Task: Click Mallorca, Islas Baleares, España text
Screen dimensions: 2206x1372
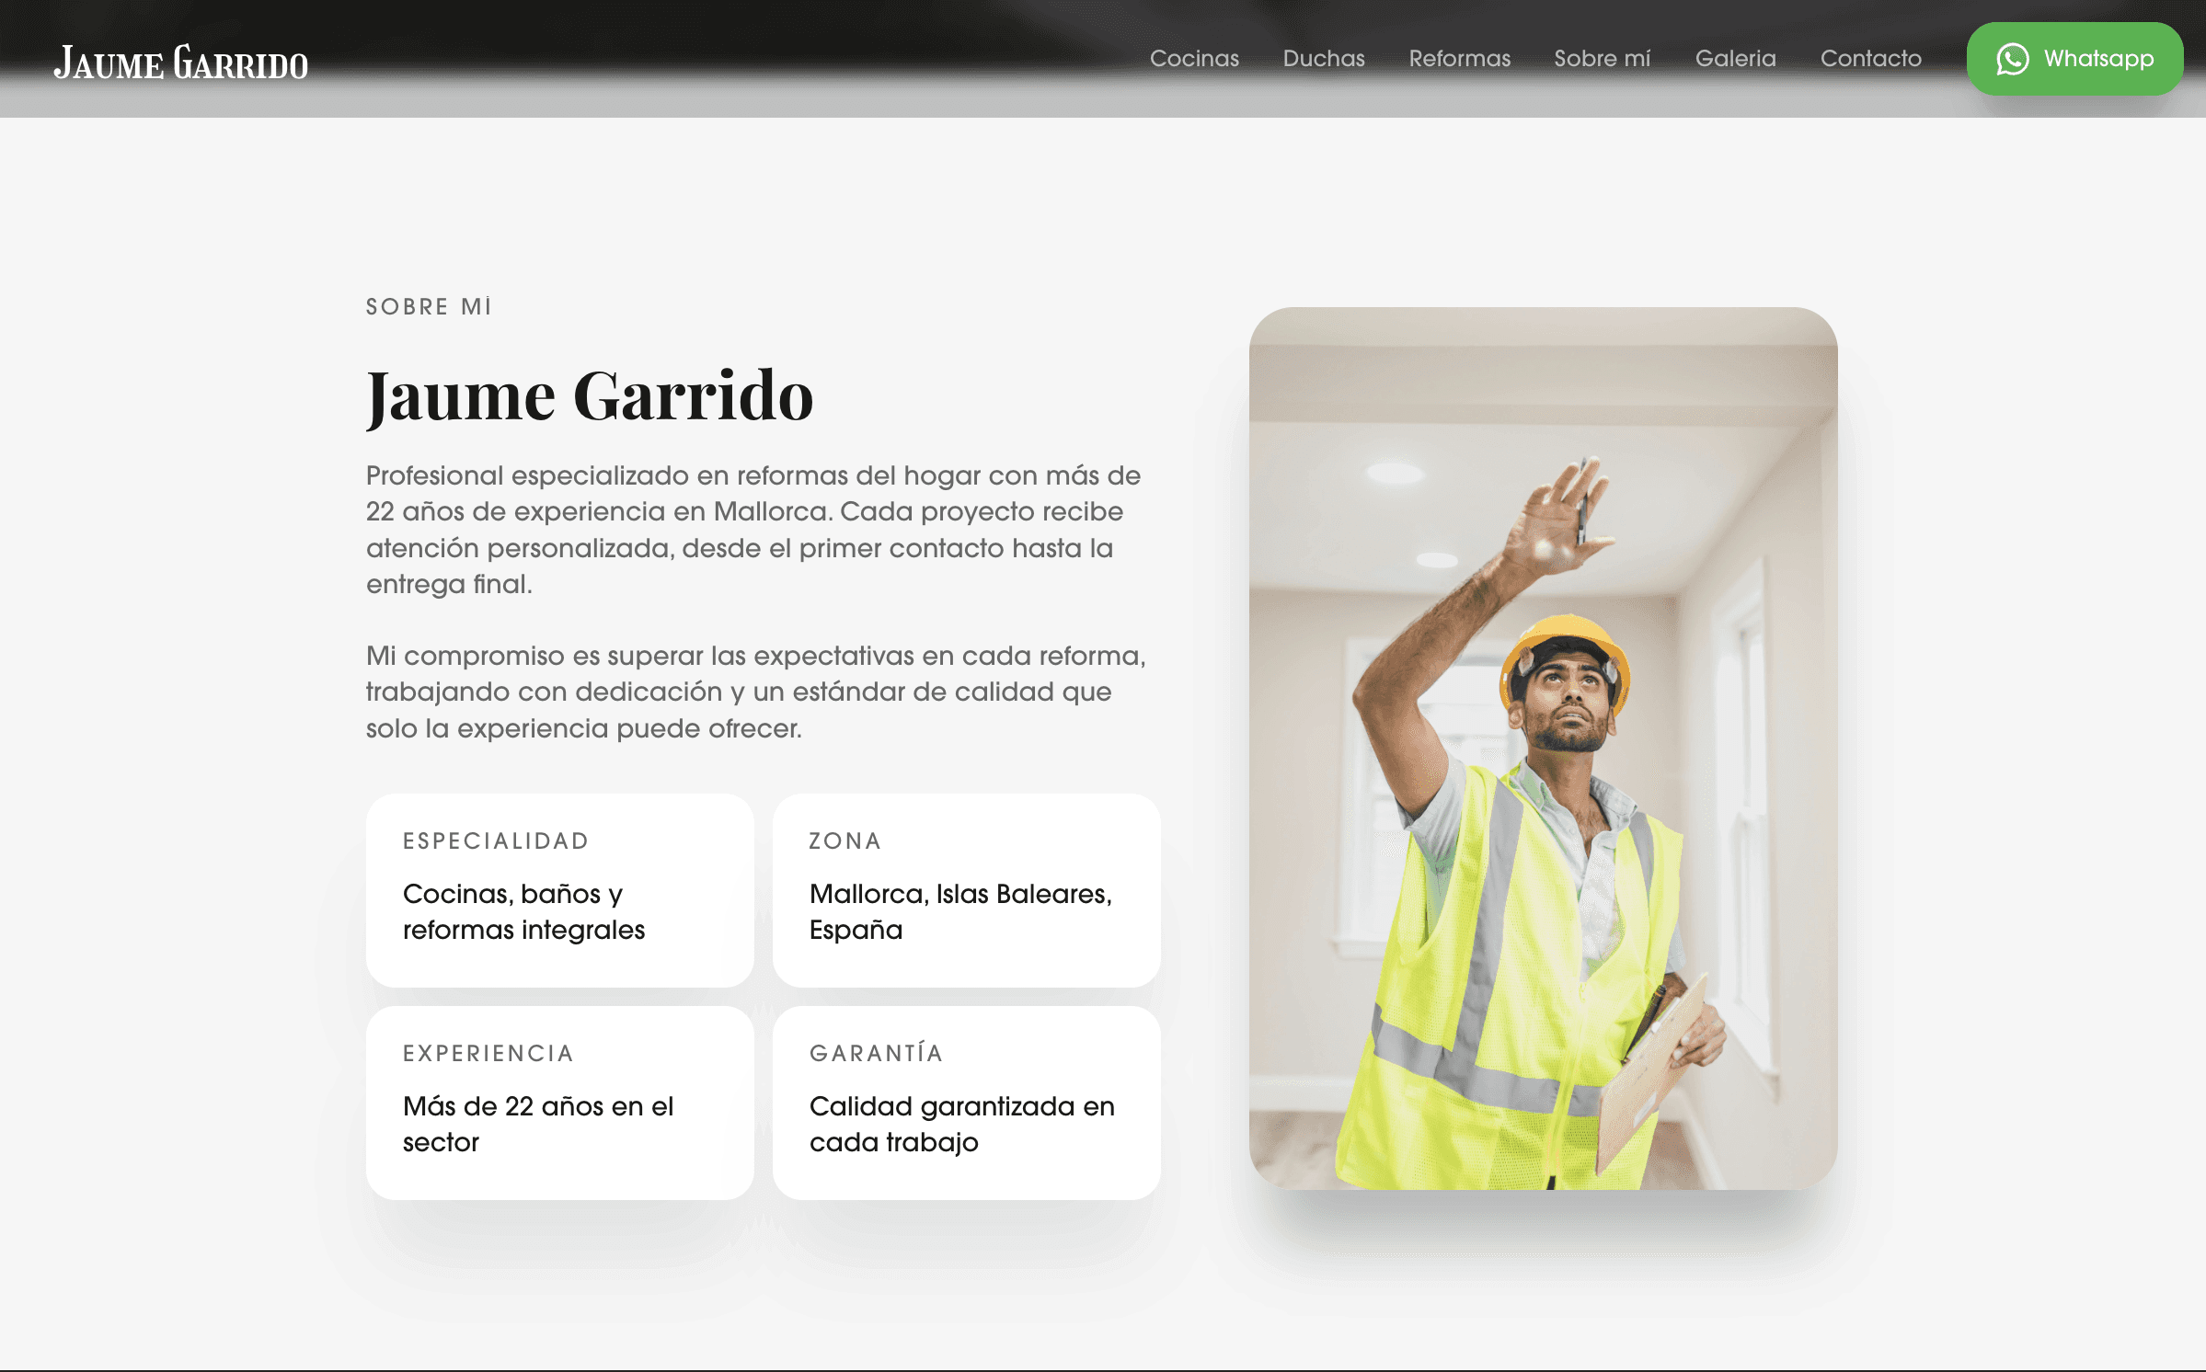Action: click(x=959, y=911)
